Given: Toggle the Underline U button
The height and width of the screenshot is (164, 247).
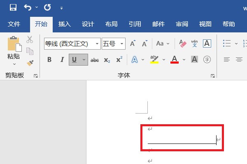Looking at the screenshot, I should pos(74,59).
